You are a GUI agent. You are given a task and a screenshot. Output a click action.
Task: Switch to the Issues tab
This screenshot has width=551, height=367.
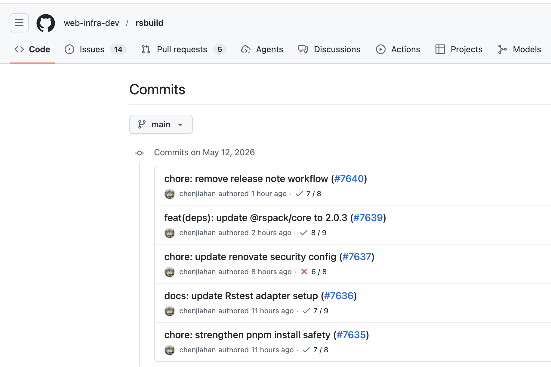[x=95, y=49]
